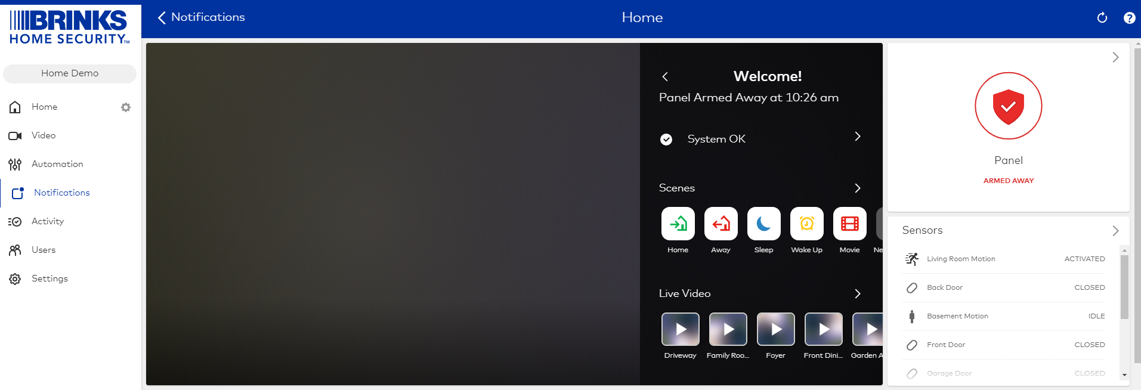Refresh the page with the reload icon
The height and width of the screenshot is (390, 1141).
1102,18
